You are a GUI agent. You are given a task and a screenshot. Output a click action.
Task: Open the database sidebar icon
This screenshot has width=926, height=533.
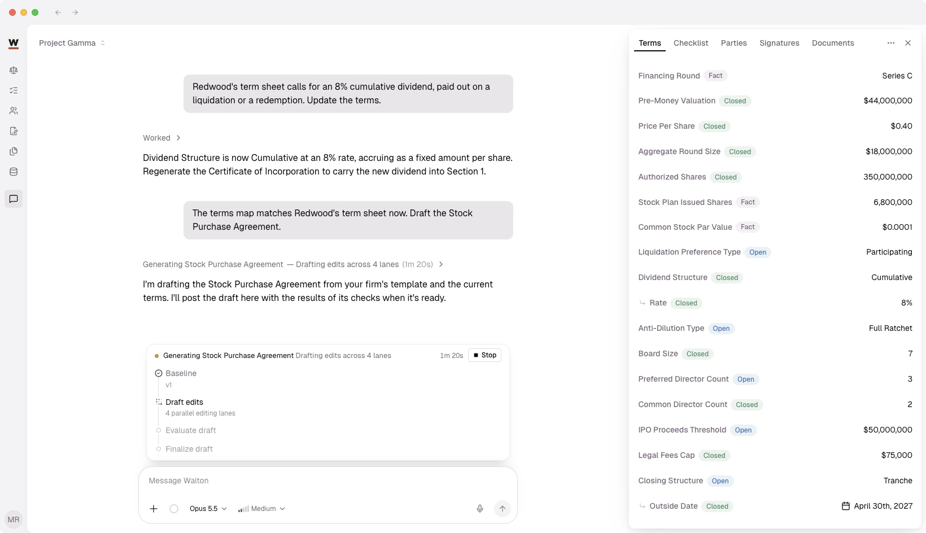[x=14, y=172]
